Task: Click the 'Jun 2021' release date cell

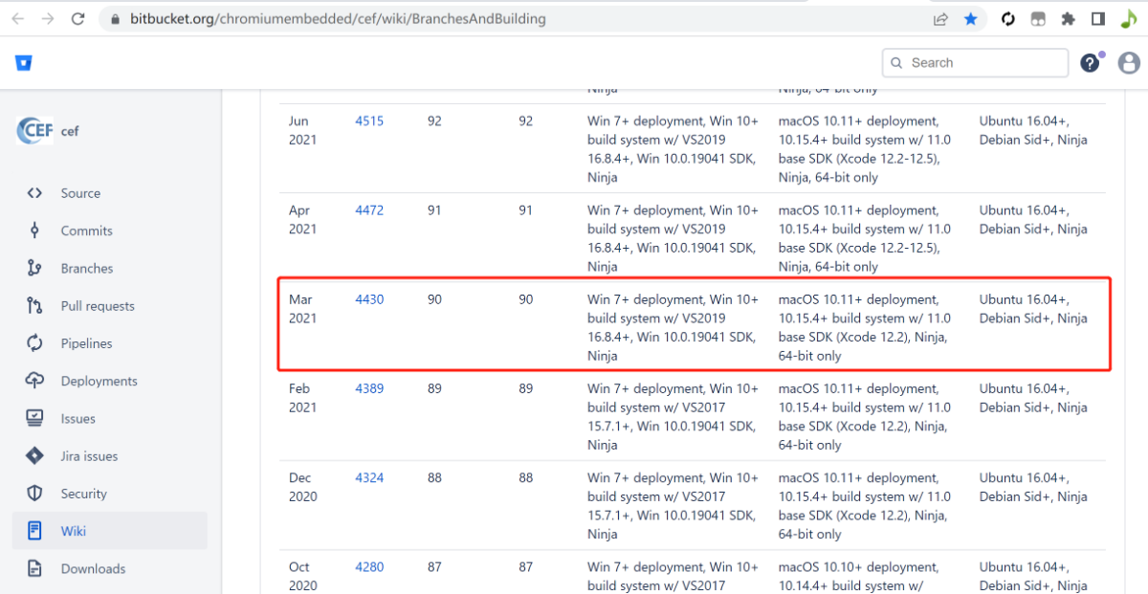Action: click(x=303, y=131)
